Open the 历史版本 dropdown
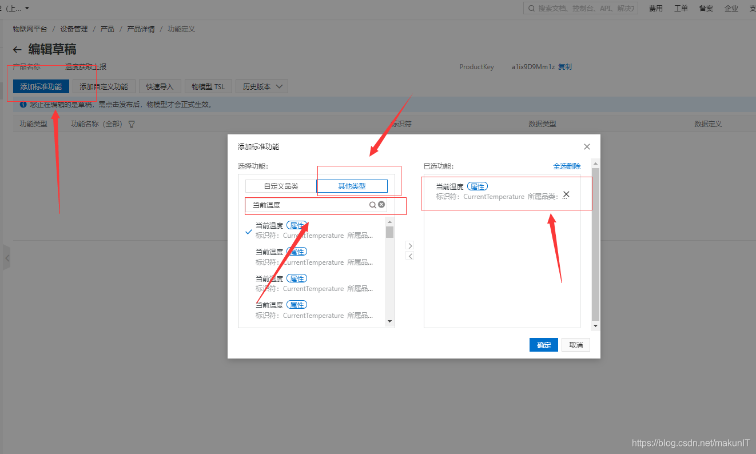 [x=262, y=87]
